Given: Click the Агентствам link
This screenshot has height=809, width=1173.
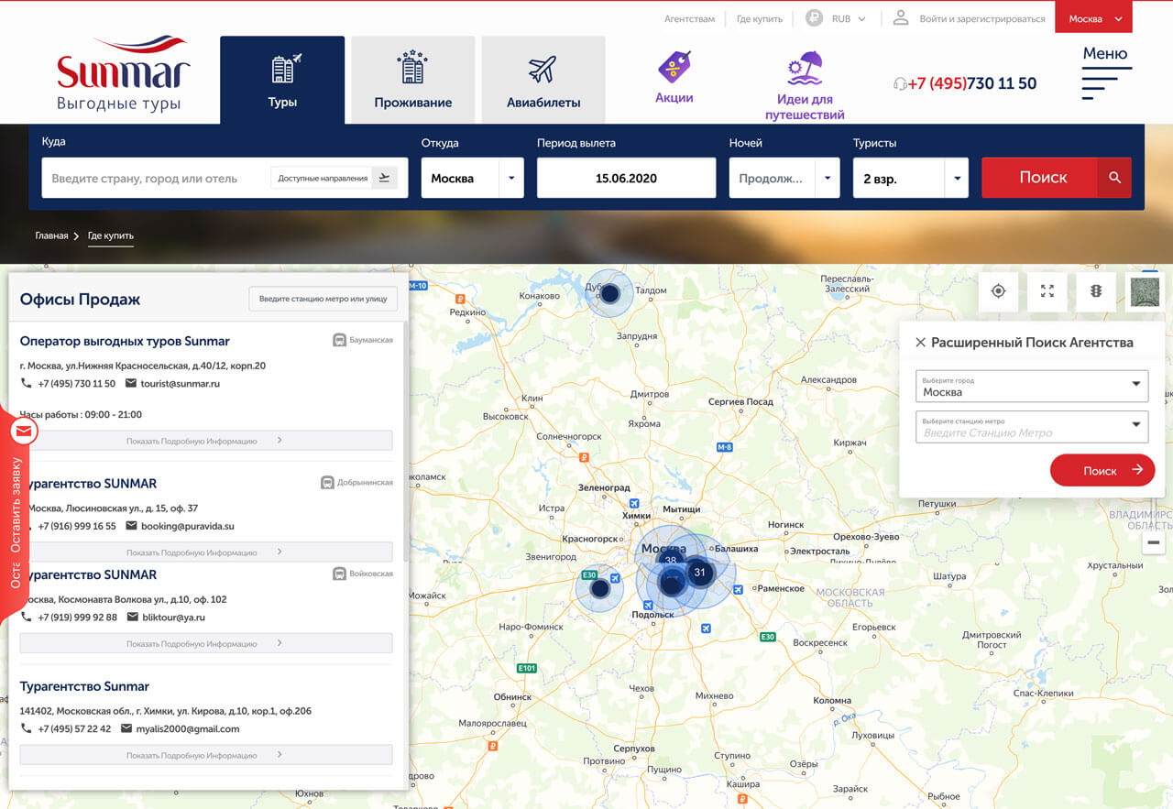Looking at the screenshot, I should (x=689, y=18).
